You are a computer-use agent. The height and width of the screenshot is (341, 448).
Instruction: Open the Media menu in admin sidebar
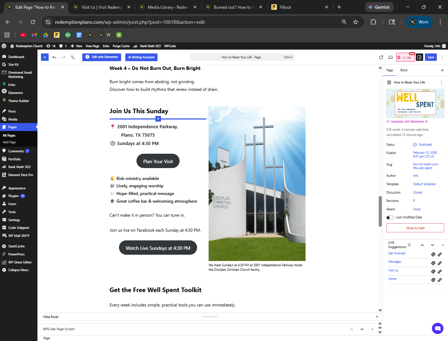(x=13, y=119)
